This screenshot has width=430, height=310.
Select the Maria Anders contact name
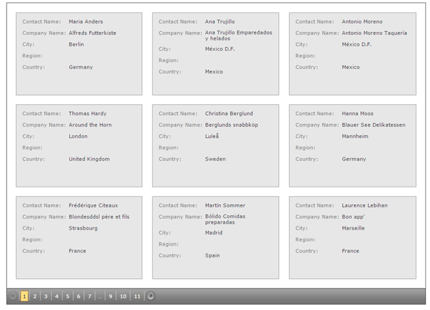[86, 21]
